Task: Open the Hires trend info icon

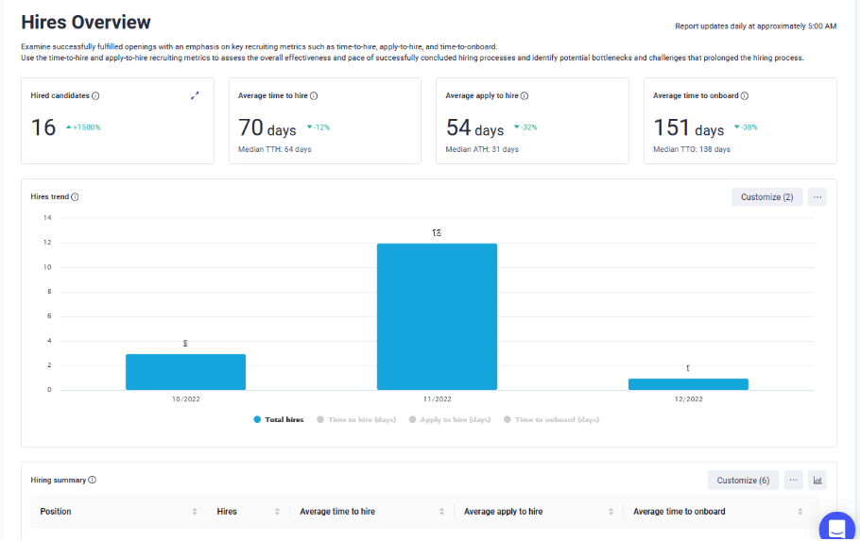Action: click(x=76, y=196)
